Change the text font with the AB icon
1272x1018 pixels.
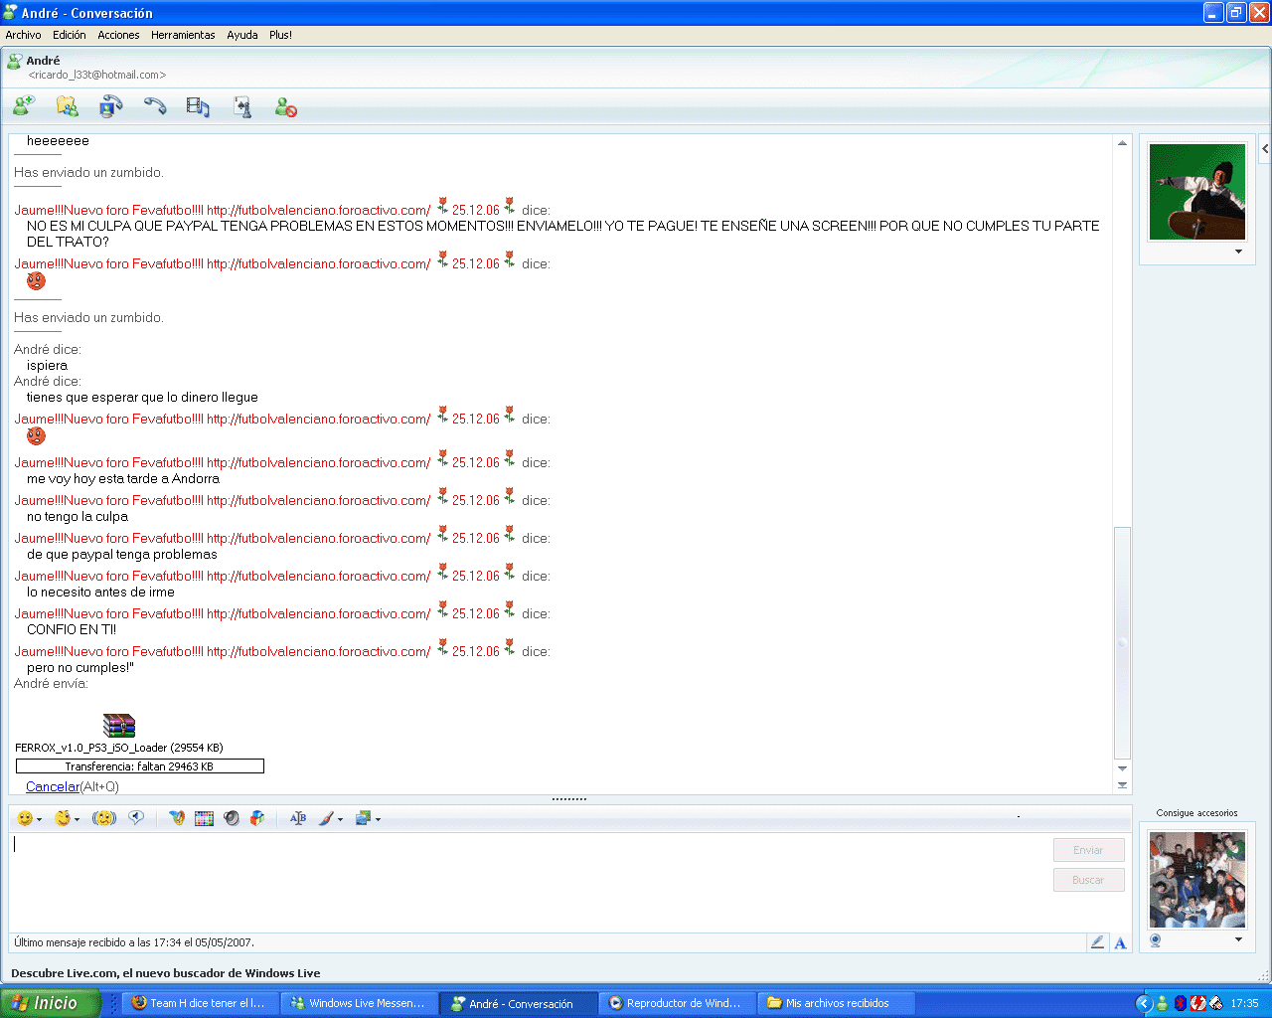[298, 818]
